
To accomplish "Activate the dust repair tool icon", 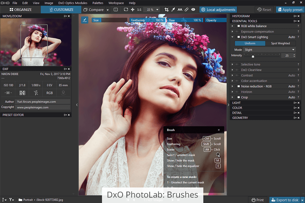I will click(x=186, y=10).
